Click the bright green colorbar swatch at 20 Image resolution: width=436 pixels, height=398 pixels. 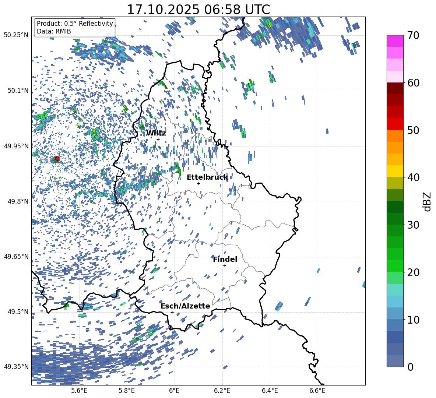point(395,266)
